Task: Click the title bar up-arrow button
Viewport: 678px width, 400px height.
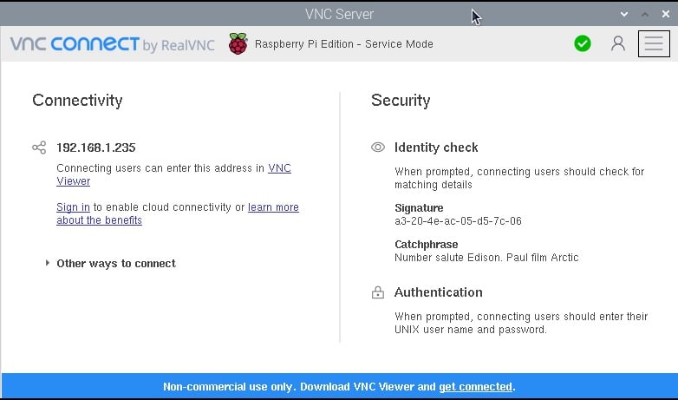Action: tap(645, 14)
